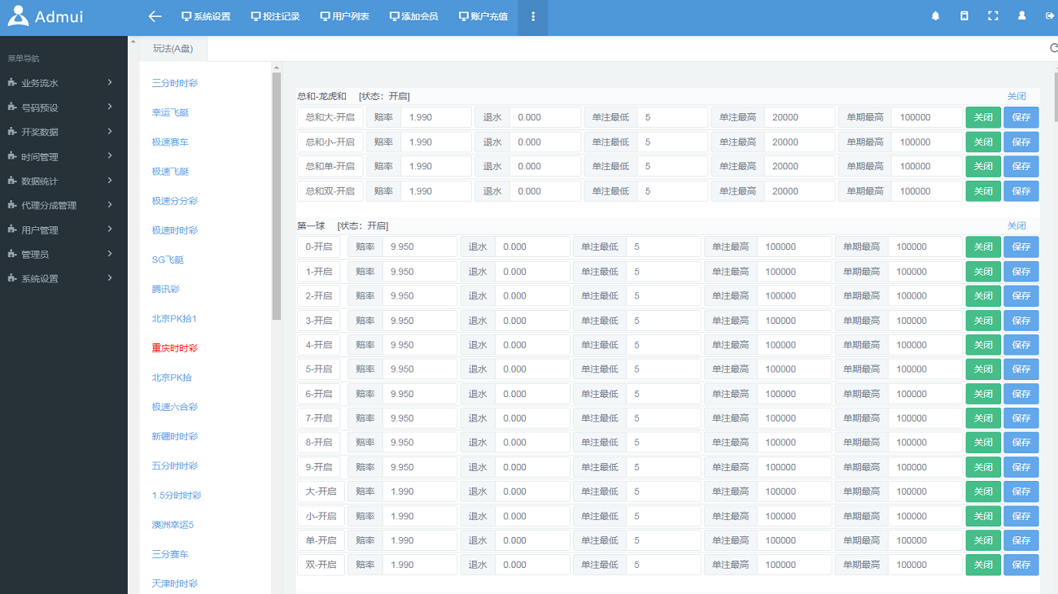The image size is (1058, 594).
Task: Click the back arrow in top bar
Action: [155, 16]
